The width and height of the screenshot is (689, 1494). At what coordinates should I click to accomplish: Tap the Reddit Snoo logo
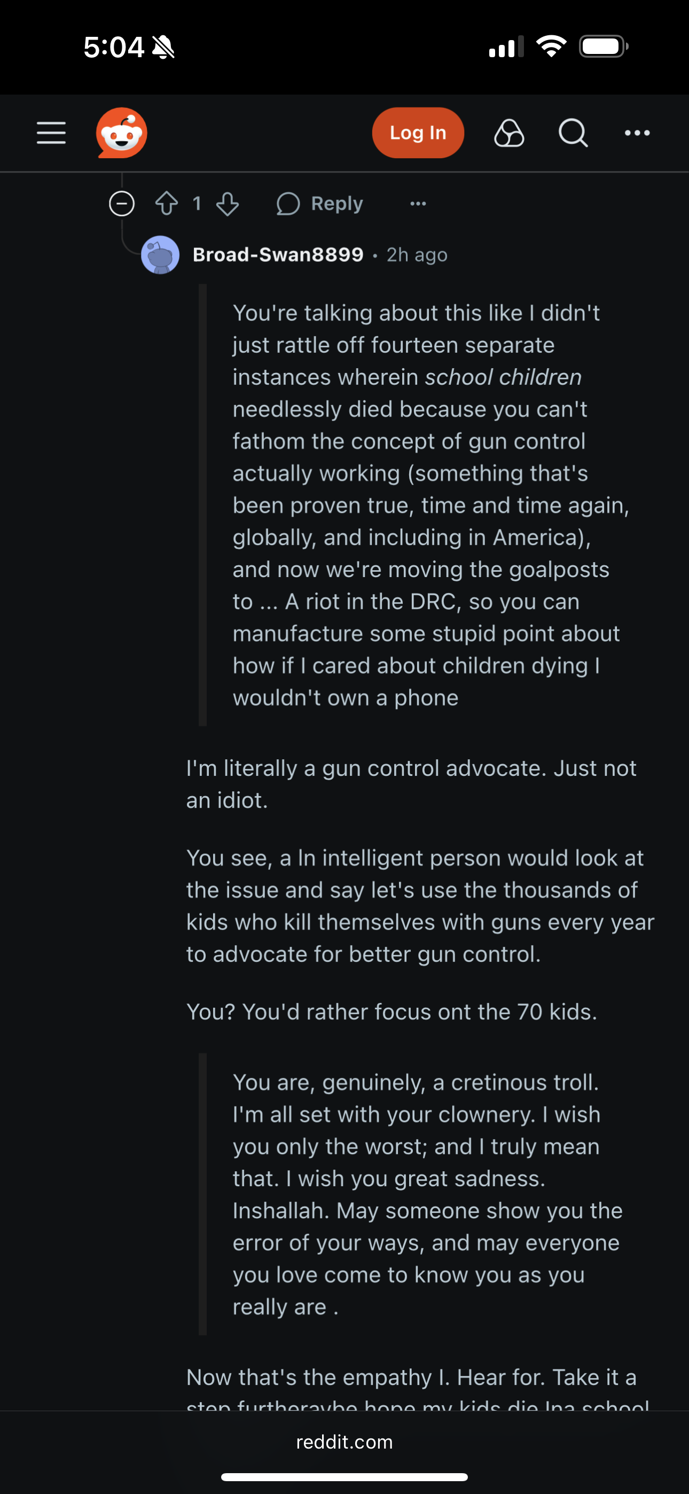[121, 133]
